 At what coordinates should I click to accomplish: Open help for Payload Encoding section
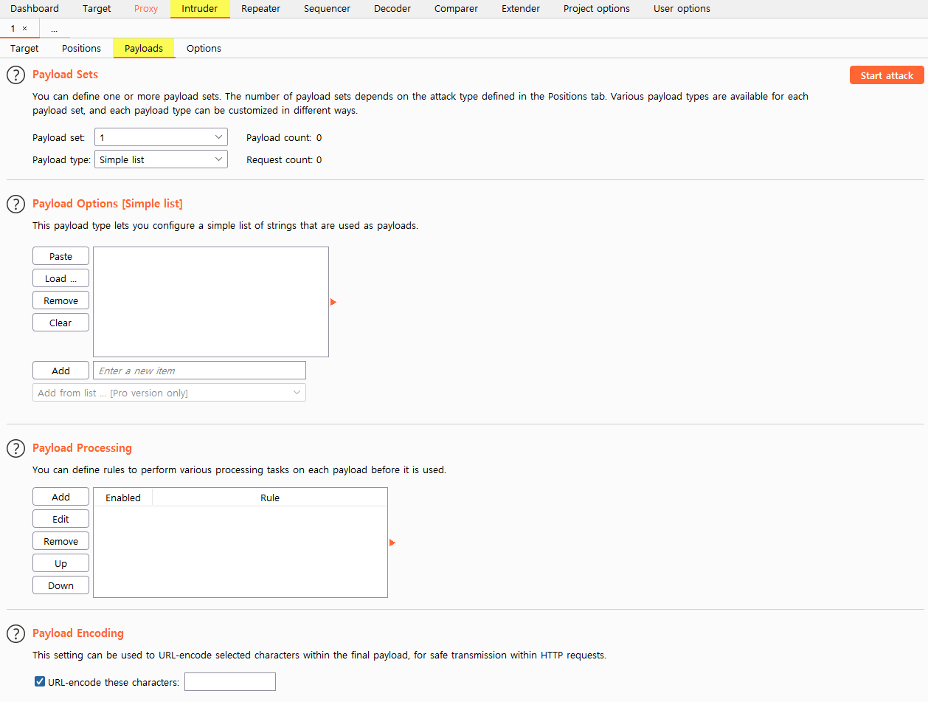click(x=15, y=633)
